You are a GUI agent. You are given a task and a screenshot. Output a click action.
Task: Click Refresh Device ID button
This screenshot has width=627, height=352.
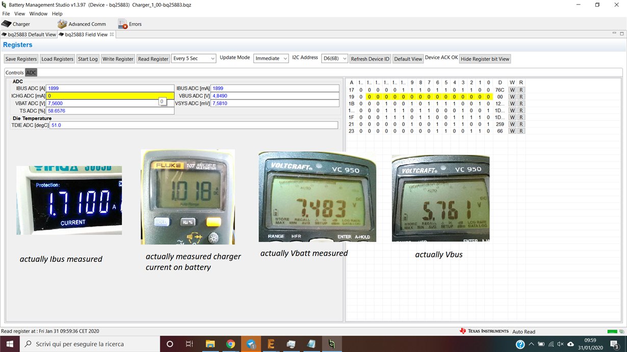point(370,59)
